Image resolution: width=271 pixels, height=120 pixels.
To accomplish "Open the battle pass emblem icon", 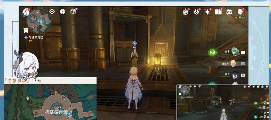I will coord(196,12).
